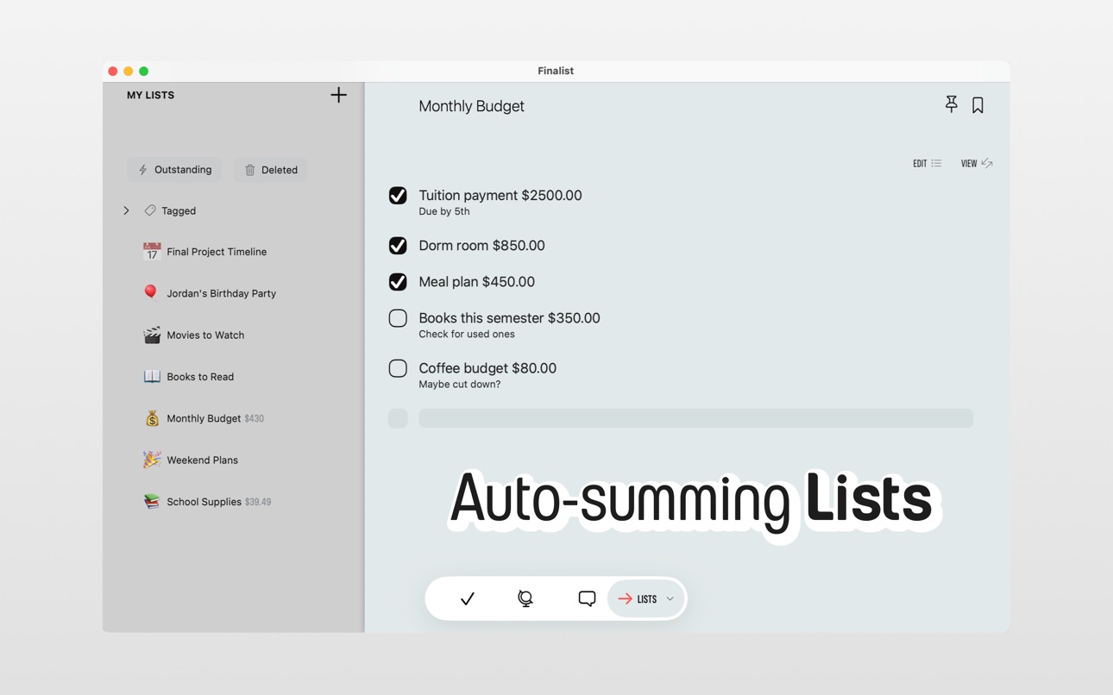
Task: Click the balloon icon for Jordan's Birthday Party
Action: tap(151, 292)
